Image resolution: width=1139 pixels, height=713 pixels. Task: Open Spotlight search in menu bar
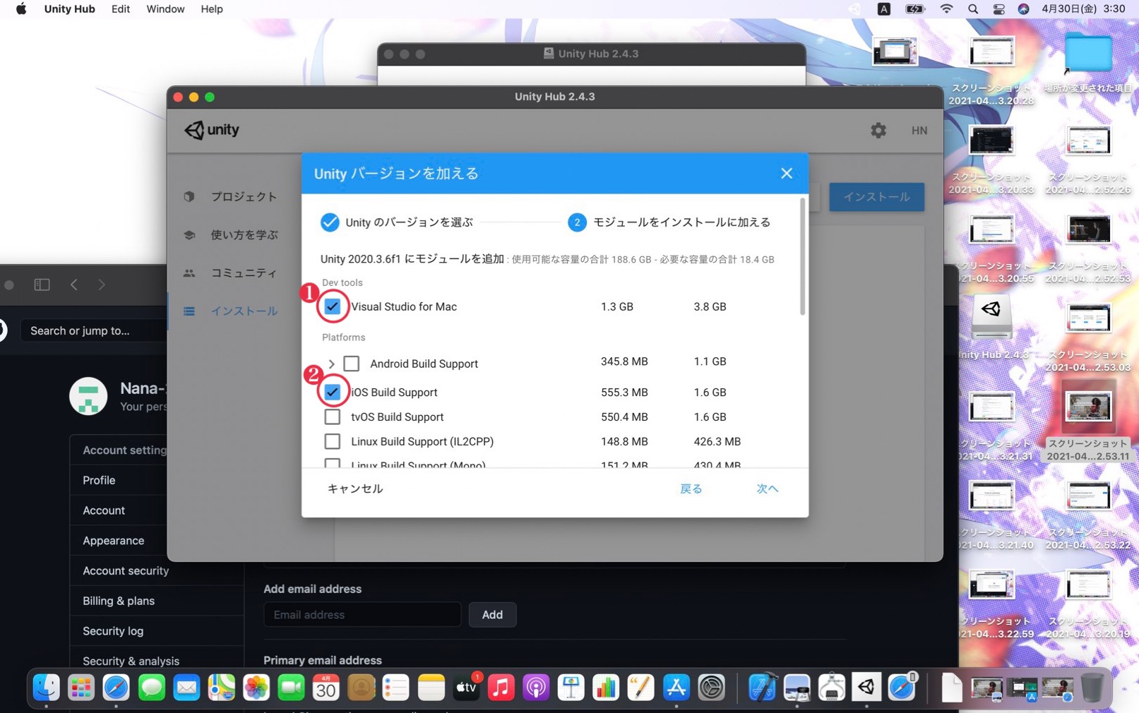click(x=973, y=9)
